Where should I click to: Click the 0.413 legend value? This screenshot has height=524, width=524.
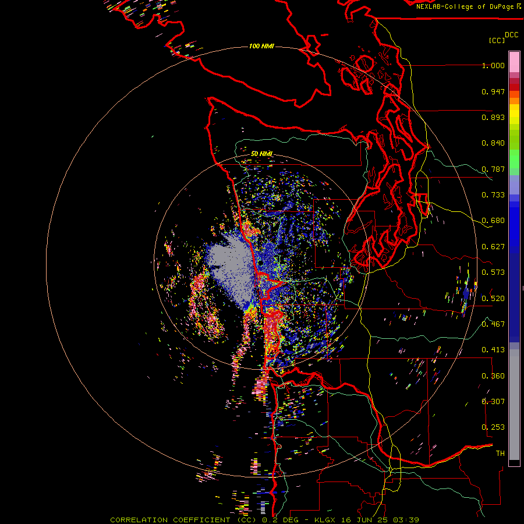pos(493,350)
